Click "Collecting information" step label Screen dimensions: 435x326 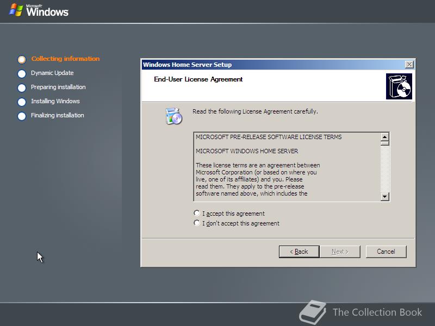[x=65, y=59]
